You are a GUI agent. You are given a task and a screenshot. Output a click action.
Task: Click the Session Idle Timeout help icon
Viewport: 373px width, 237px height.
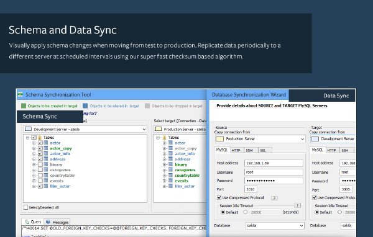coord(297,205)
